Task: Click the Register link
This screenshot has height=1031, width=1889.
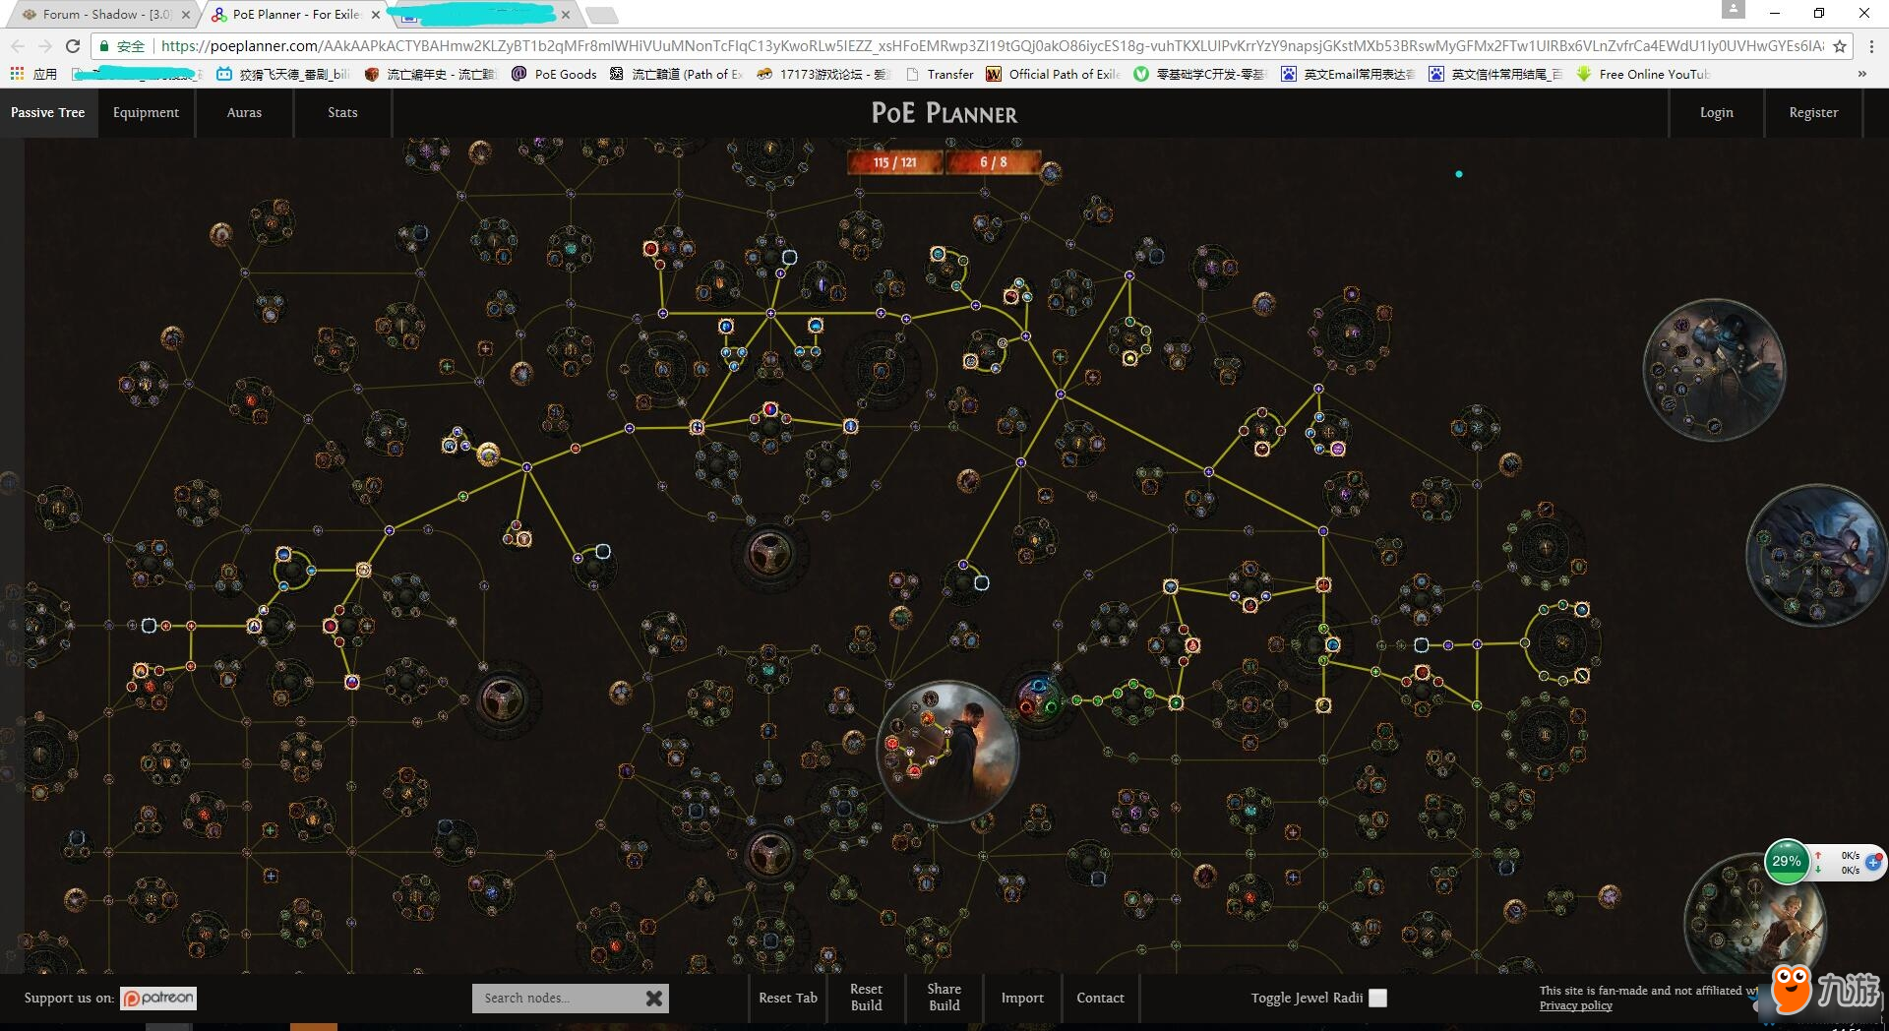Action: (1813, 112)
